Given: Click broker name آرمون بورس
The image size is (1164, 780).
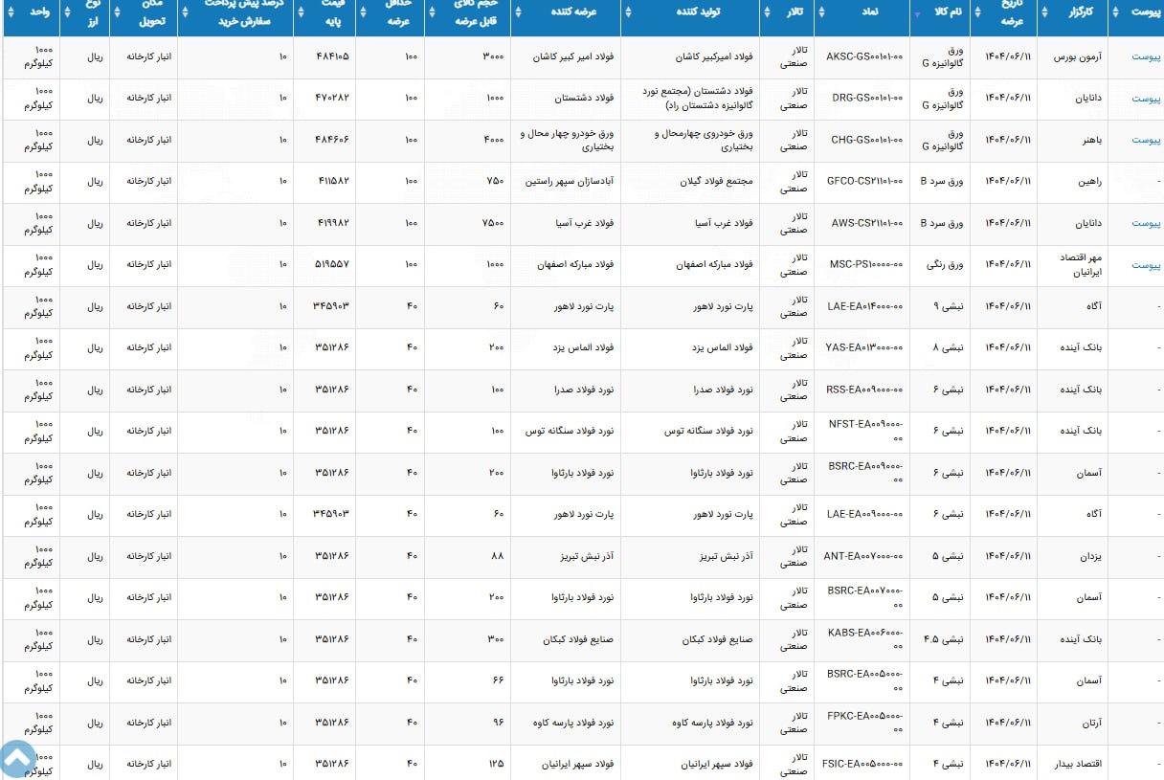Looking at the screenshot, I should coord(1078,57).
